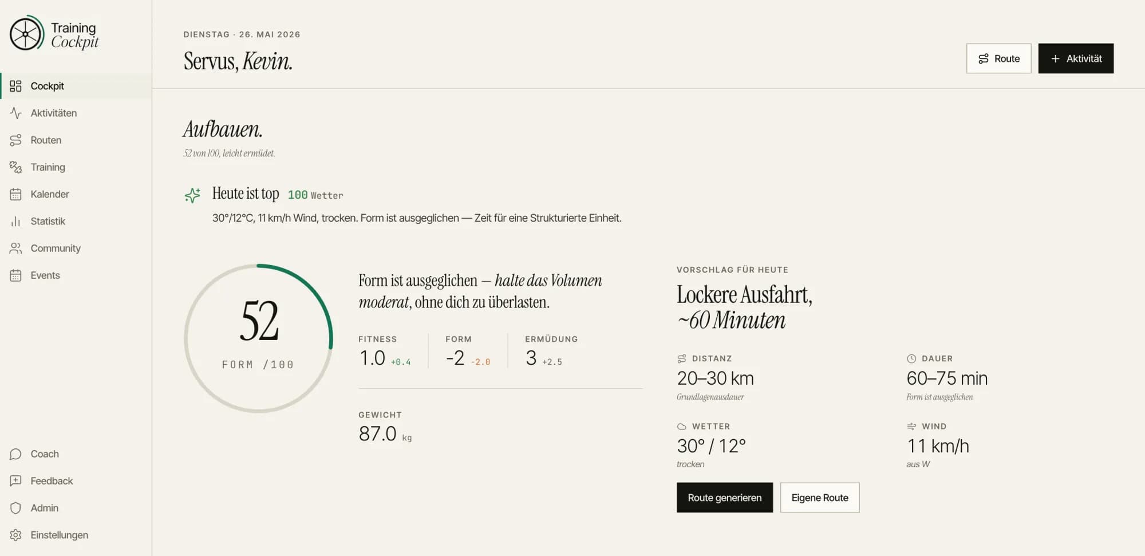
Task: Click the Gewicht 87.0 kg value
Action: point(385,433)
